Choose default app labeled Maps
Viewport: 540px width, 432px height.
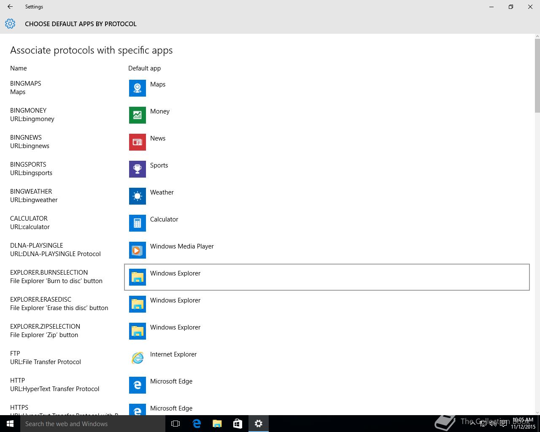(x=158, y=84)
